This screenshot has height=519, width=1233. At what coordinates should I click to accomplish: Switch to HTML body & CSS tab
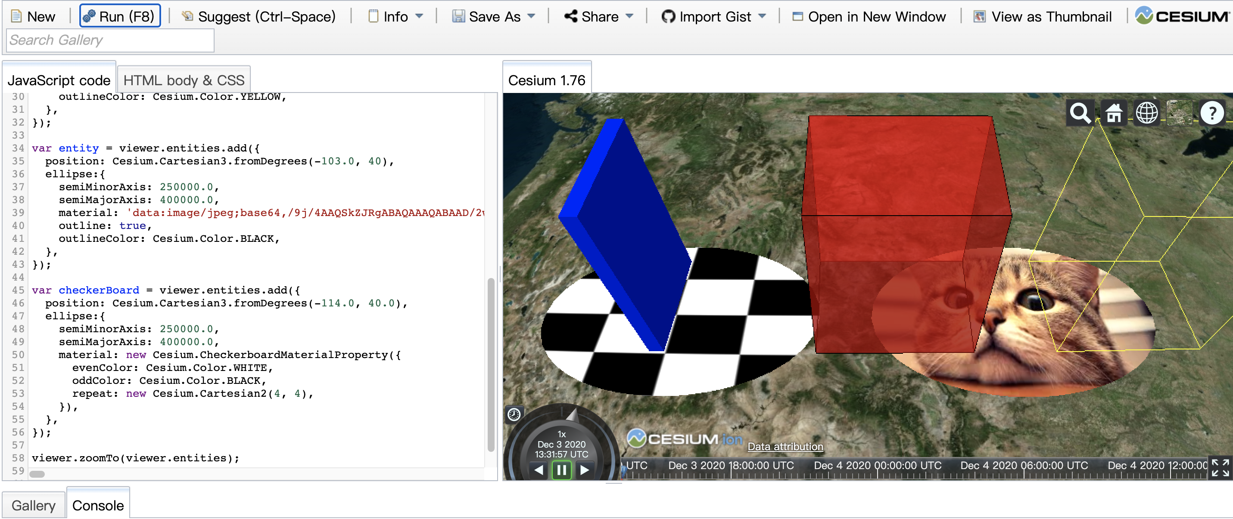pyautogui.click(x=184, y=80)
